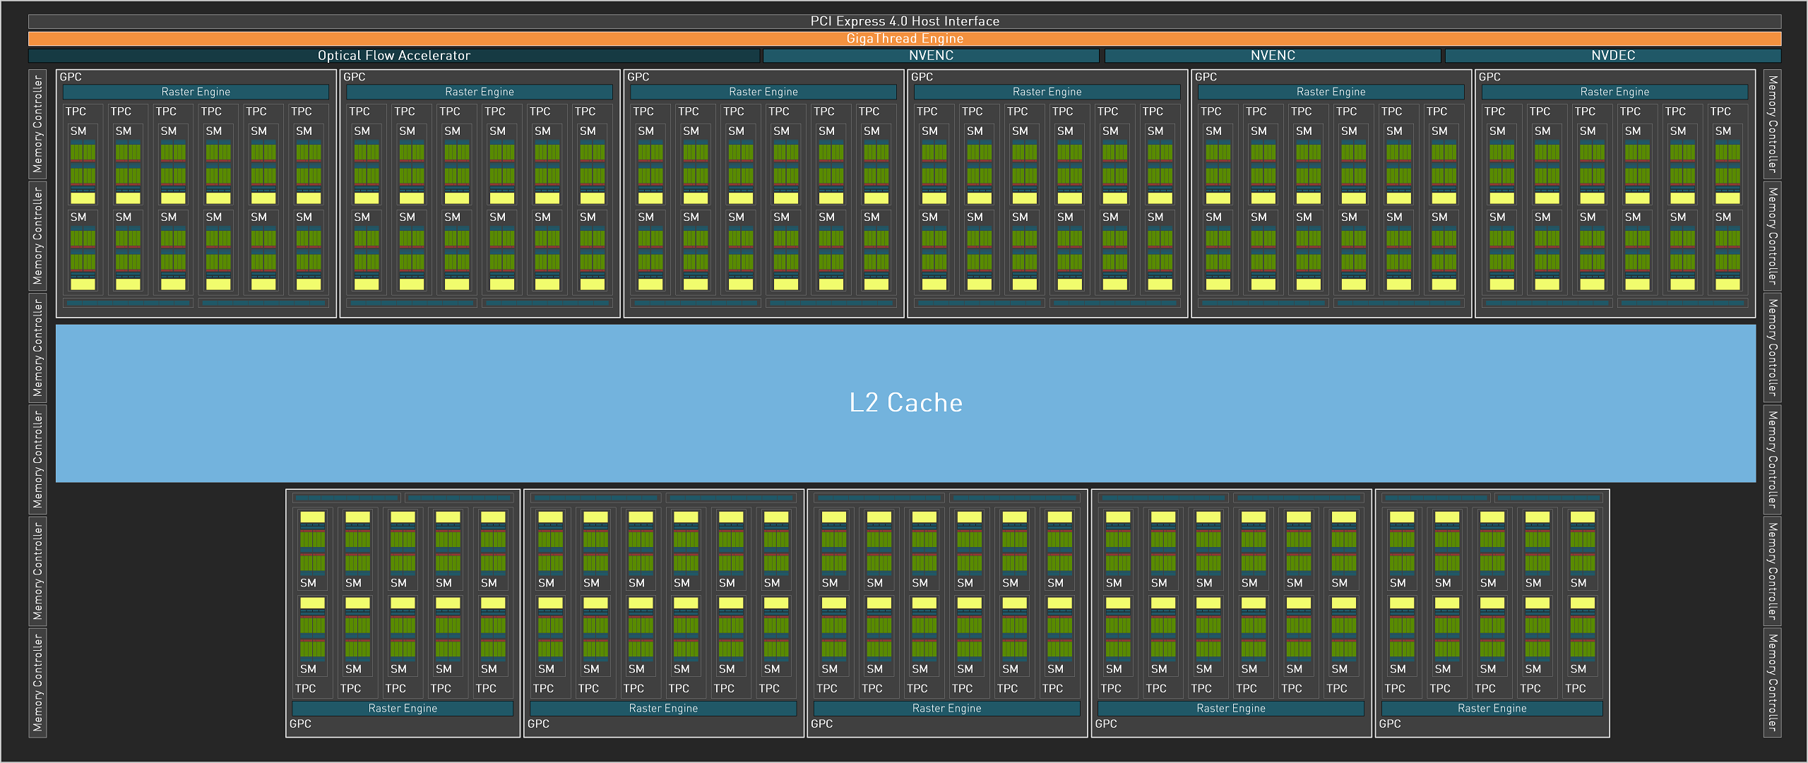This screenshot has width=1808, height=763.
Task: Select bottommost Memory Controller on left edge
Action: pos(37,682)
